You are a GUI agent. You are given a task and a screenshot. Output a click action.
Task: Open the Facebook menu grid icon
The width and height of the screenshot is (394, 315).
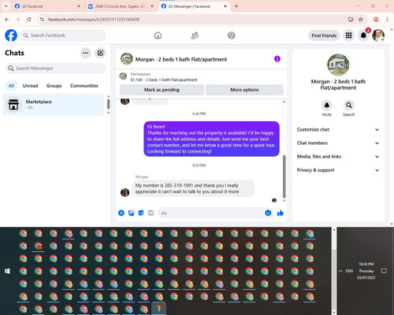coord(348,35)
